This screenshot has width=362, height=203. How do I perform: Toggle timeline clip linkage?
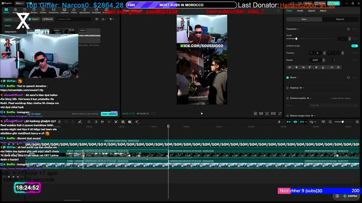point(302,122)
